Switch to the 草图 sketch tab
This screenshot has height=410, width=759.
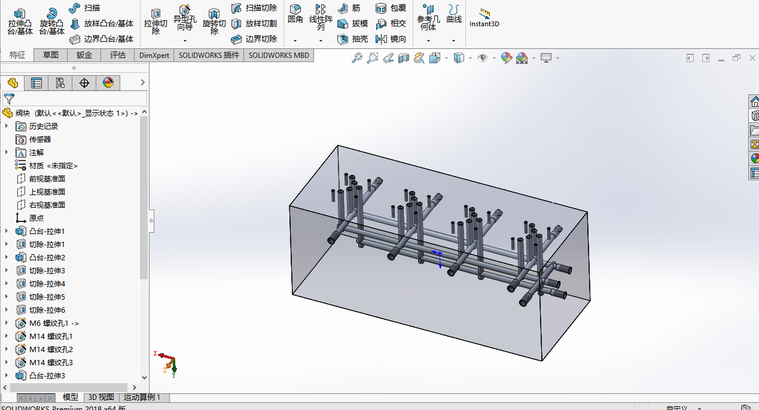tap(51, 55)
